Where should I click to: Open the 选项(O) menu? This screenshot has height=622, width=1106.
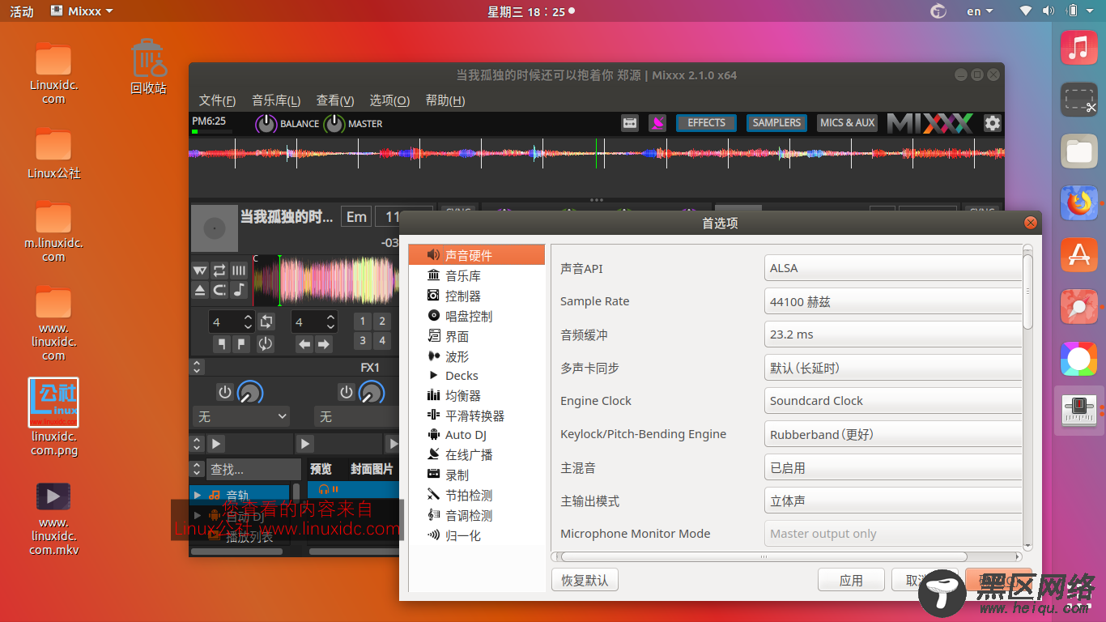(x=389, y=100)
